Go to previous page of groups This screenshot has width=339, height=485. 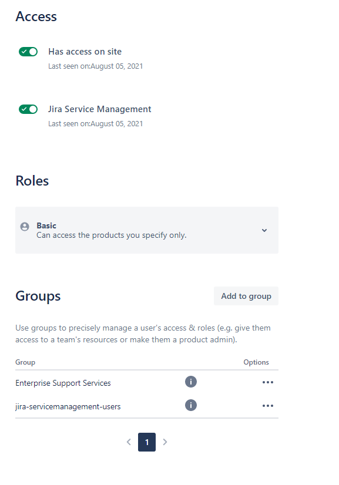click(x=129, y=442)
